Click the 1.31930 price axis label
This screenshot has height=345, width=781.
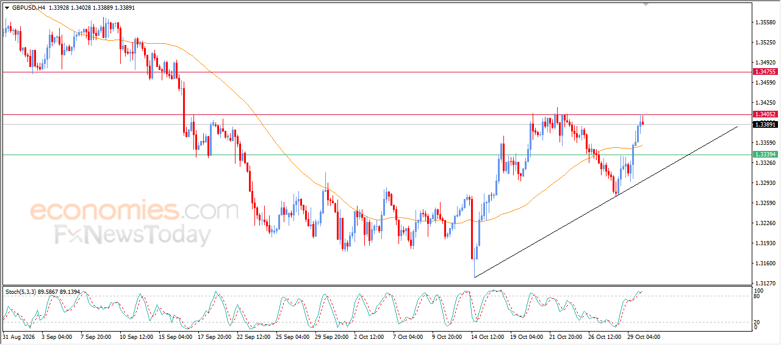pyautogui.click(x=765, y=243)
